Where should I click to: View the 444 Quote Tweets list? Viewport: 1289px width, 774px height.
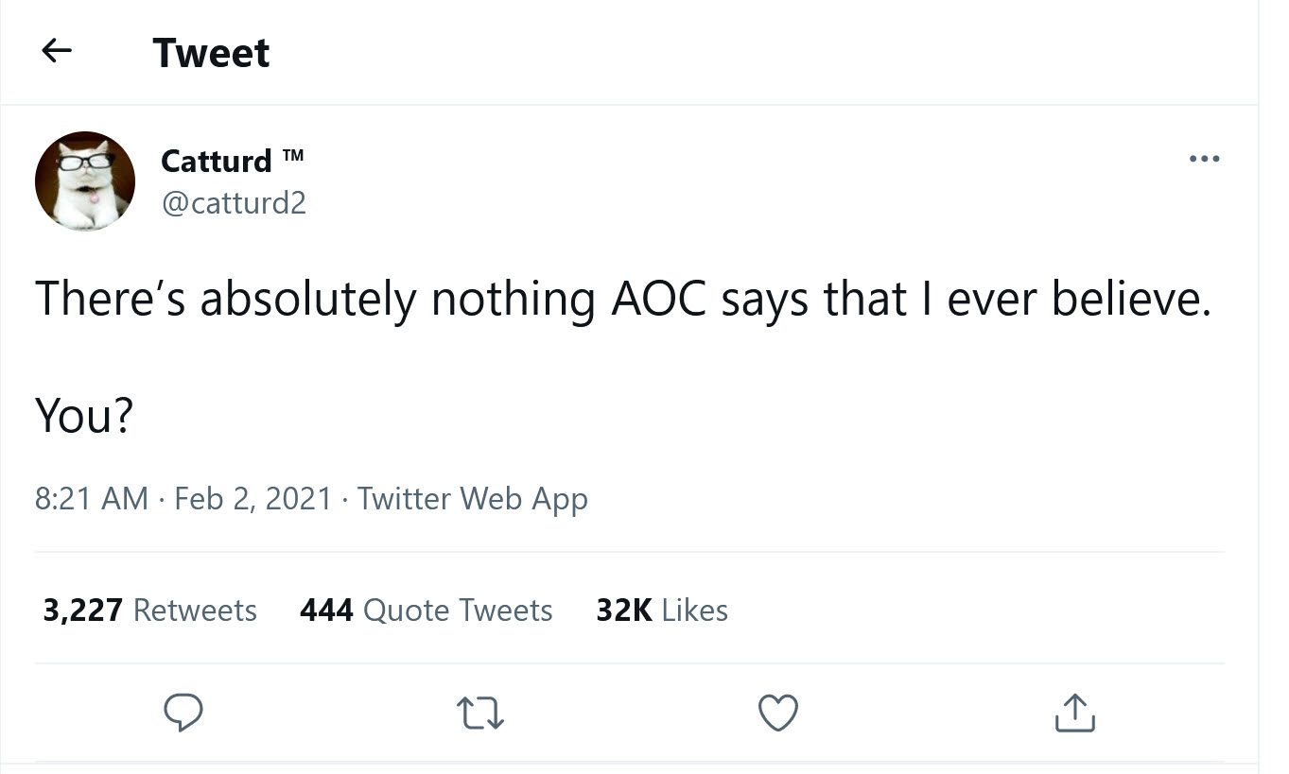click(x=426, y=611)
